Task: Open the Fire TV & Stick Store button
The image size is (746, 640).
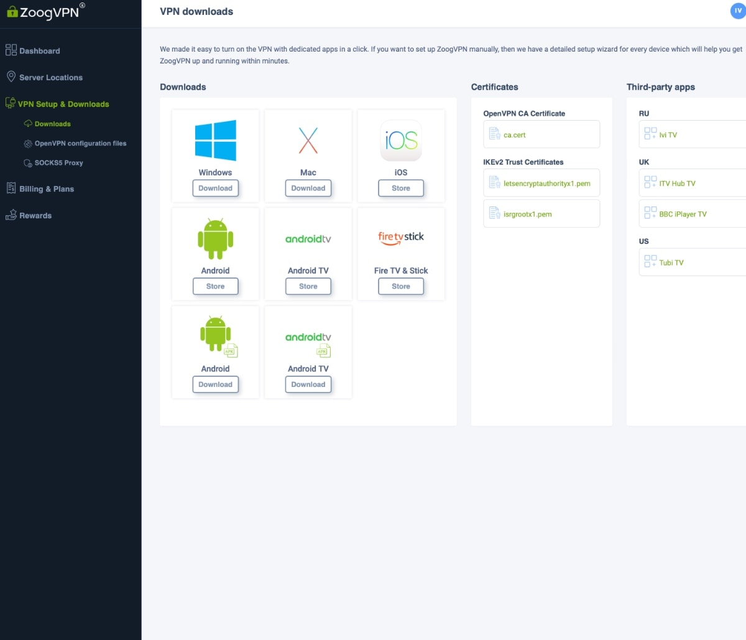Action: coord(401,287)
